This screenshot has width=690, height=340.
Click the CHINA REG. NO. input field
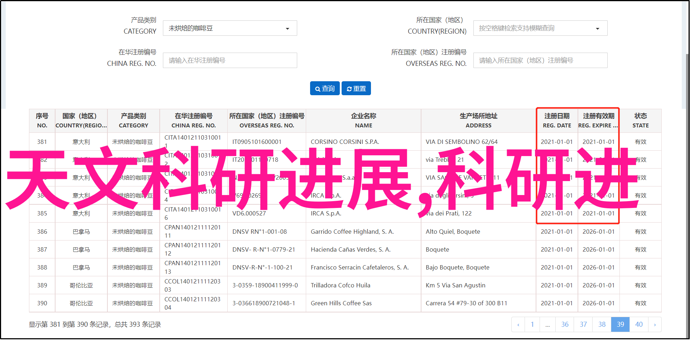[x=230, y=60]
